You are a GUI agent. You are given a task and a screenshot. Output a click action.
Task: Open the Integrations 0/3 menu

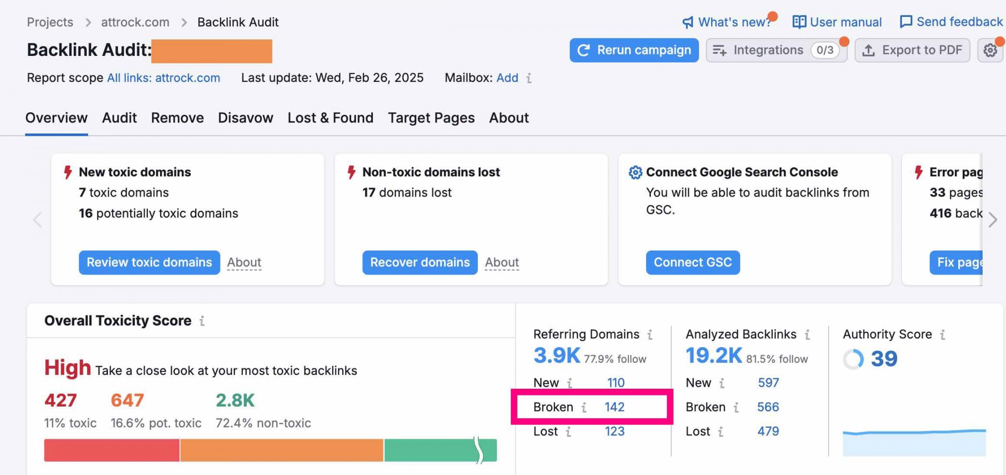(776, 51)
